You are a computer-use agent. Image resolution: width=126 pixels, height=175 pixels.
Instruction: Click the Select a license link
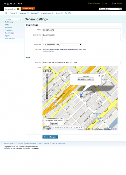click(48, 51)
